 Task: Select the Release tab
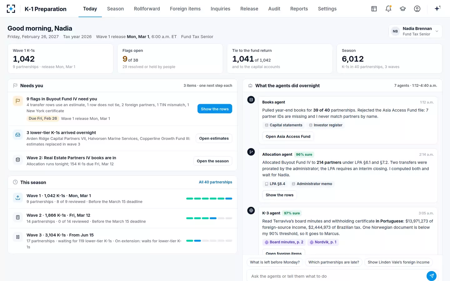(249, 9)
